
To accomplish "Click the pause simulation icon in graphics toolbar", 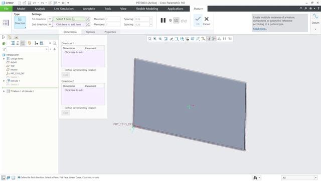I will point(224,39).
